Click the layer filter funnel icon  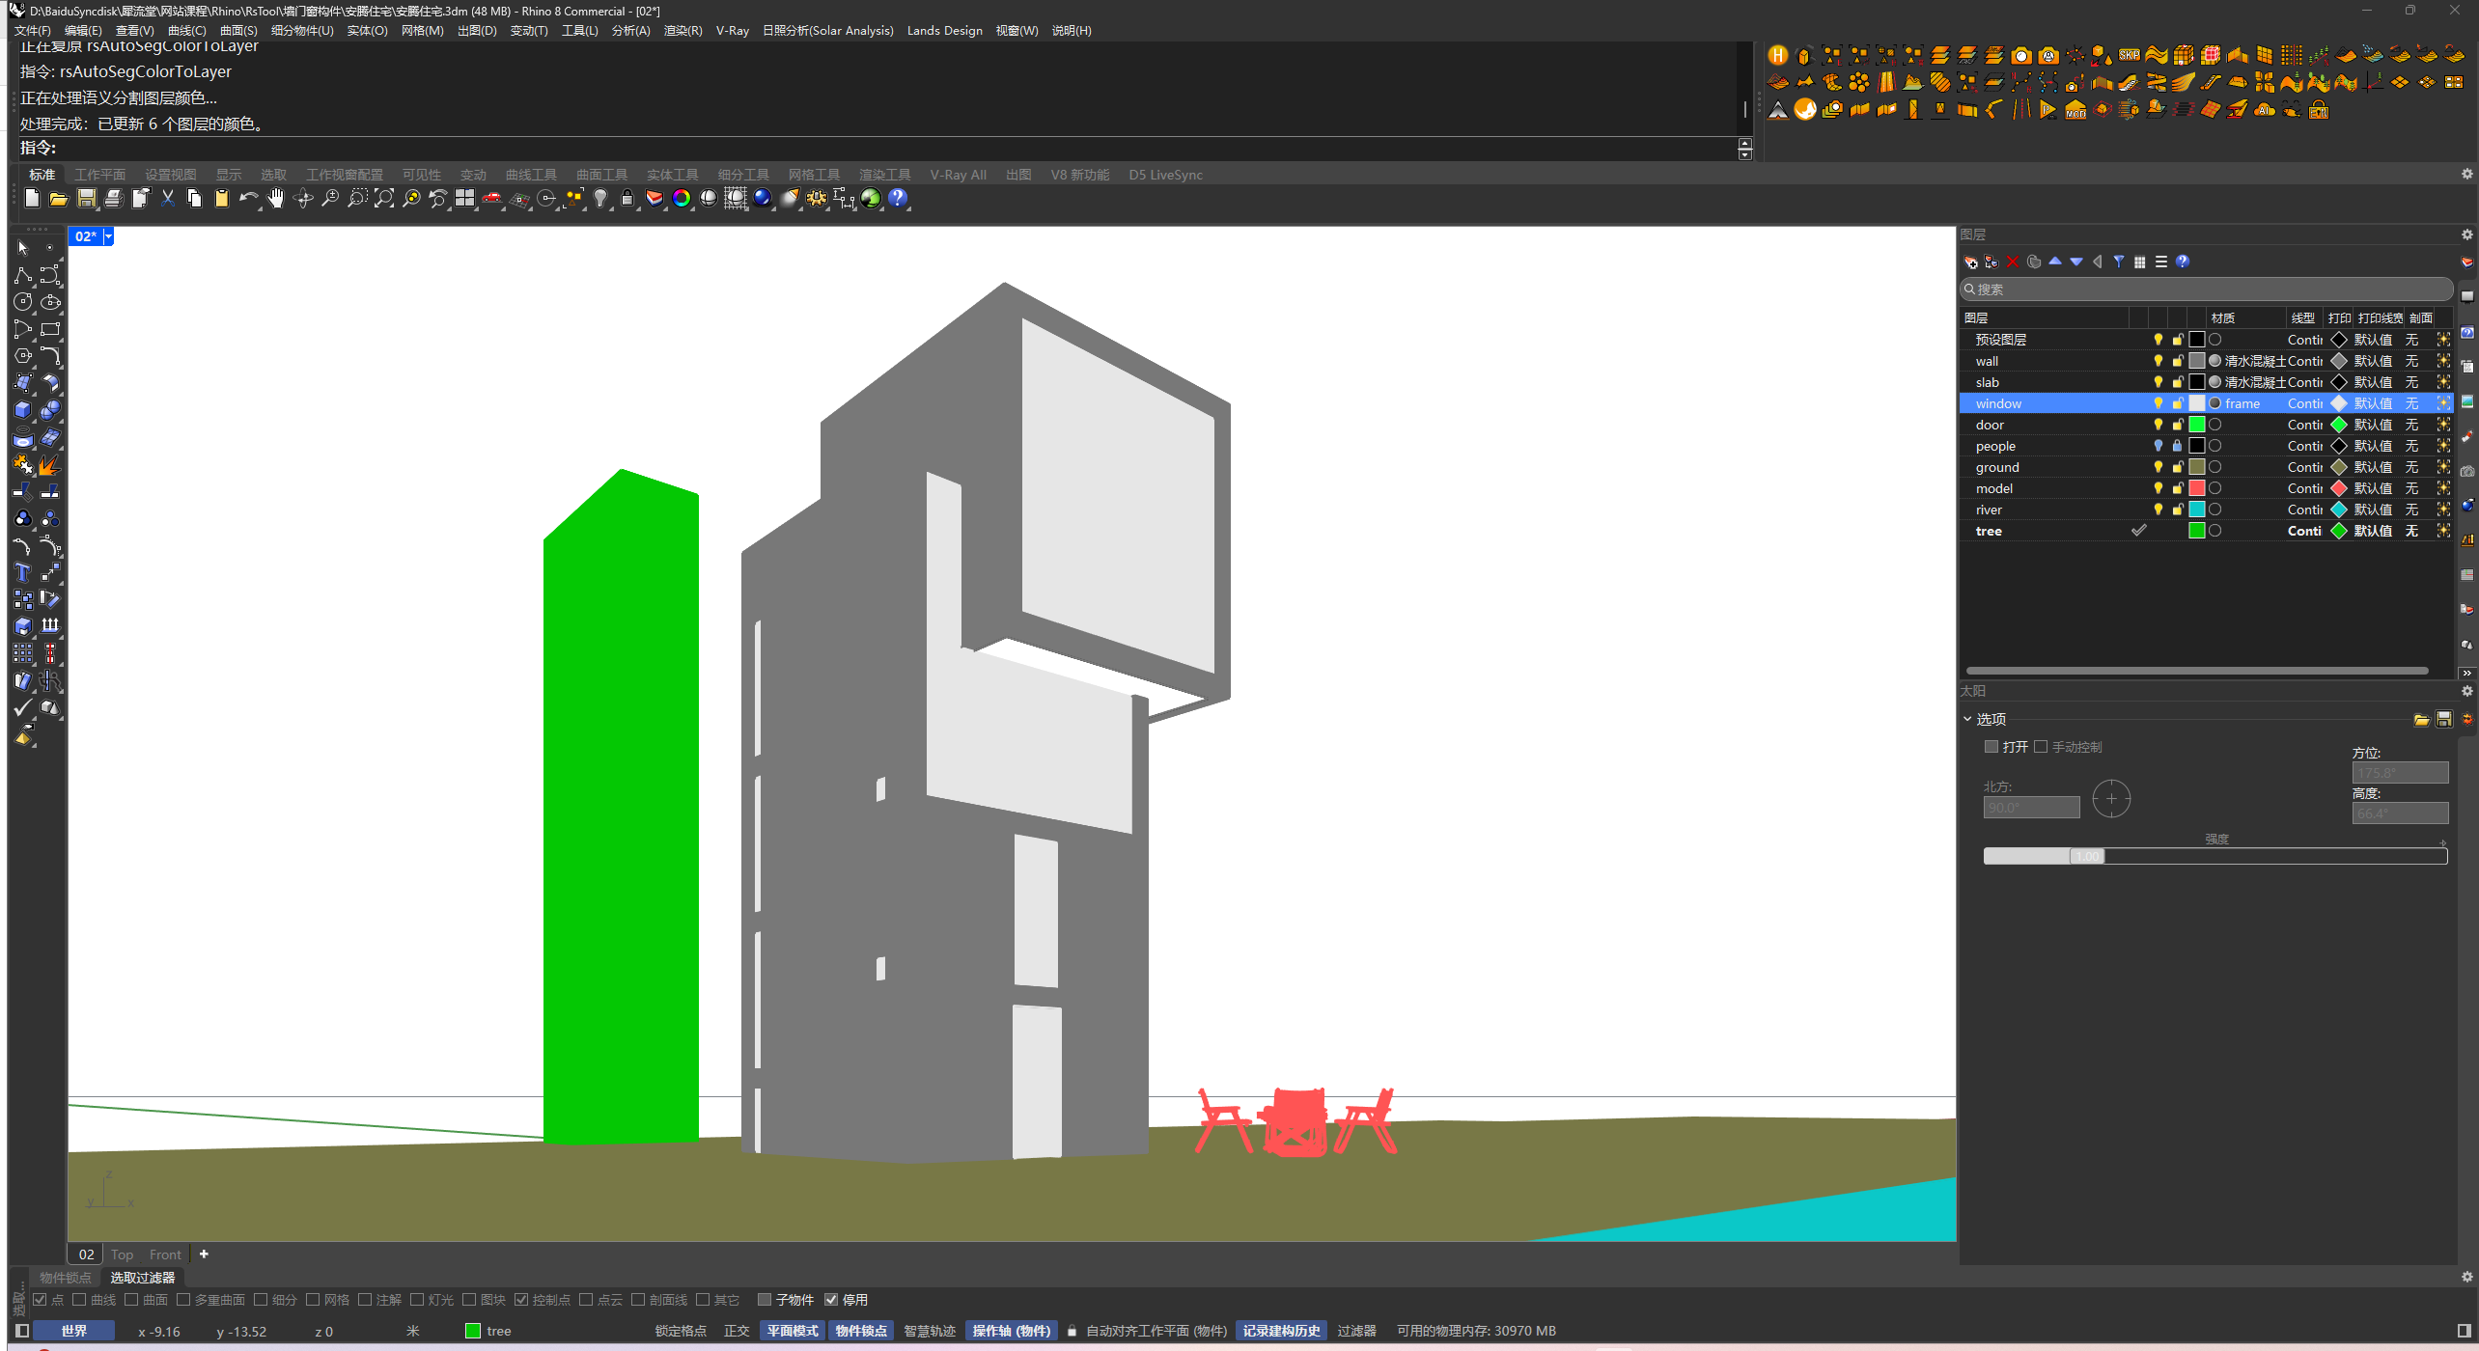click(x=2118, y=262)
